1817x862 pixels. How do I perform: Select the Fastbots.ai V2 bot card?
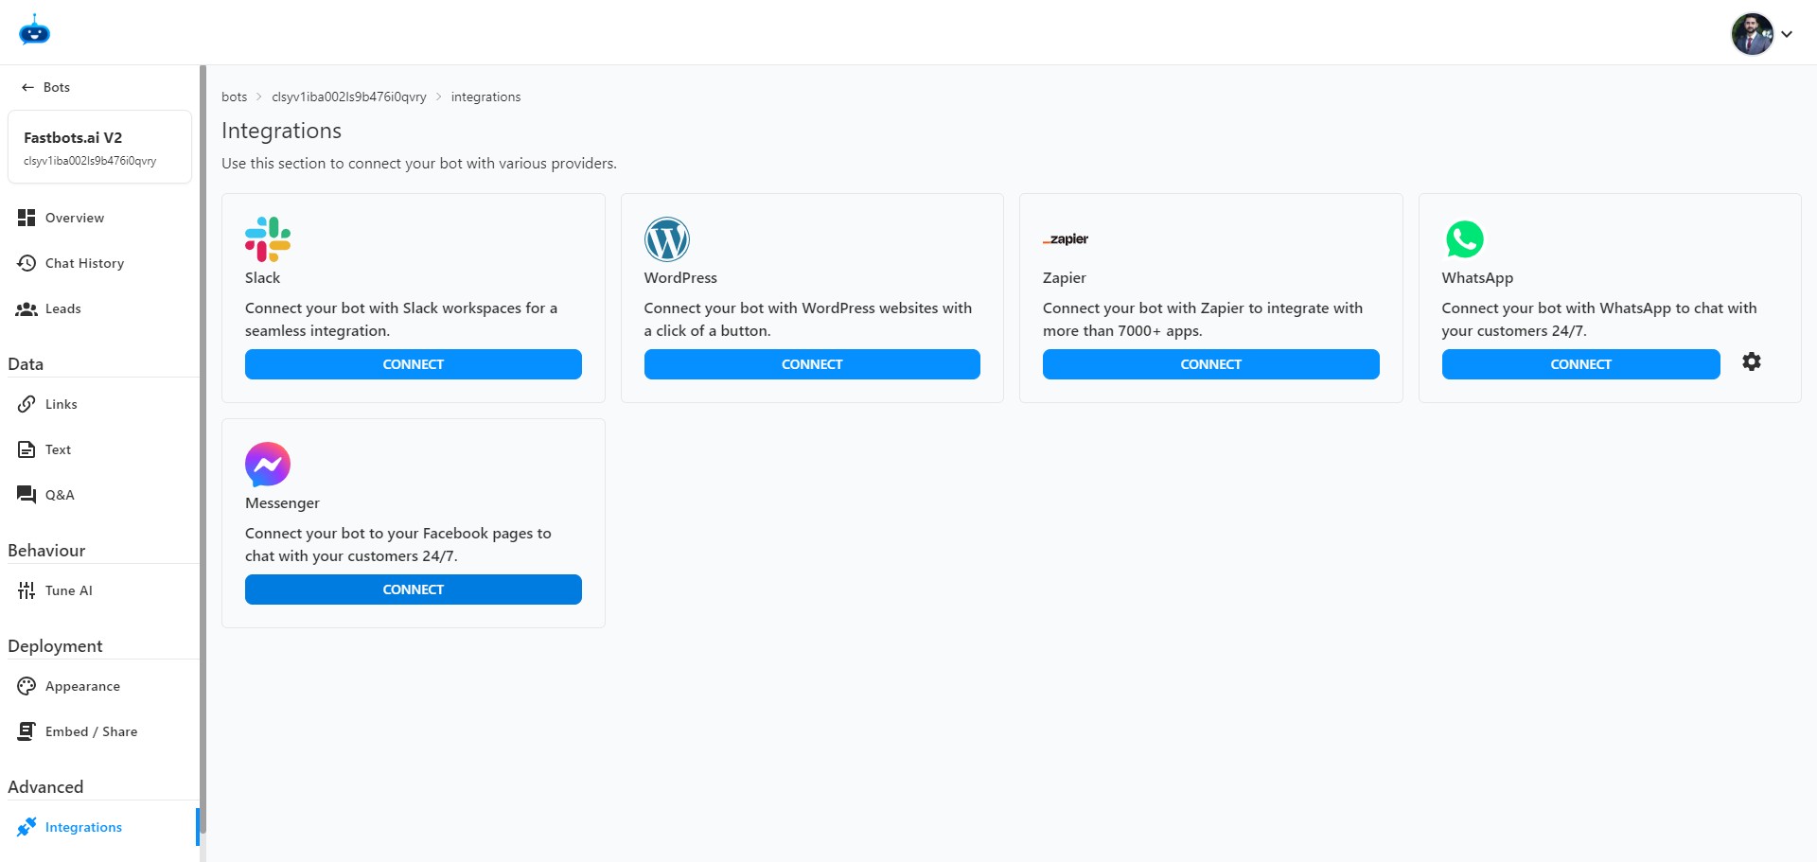[99, 147]
